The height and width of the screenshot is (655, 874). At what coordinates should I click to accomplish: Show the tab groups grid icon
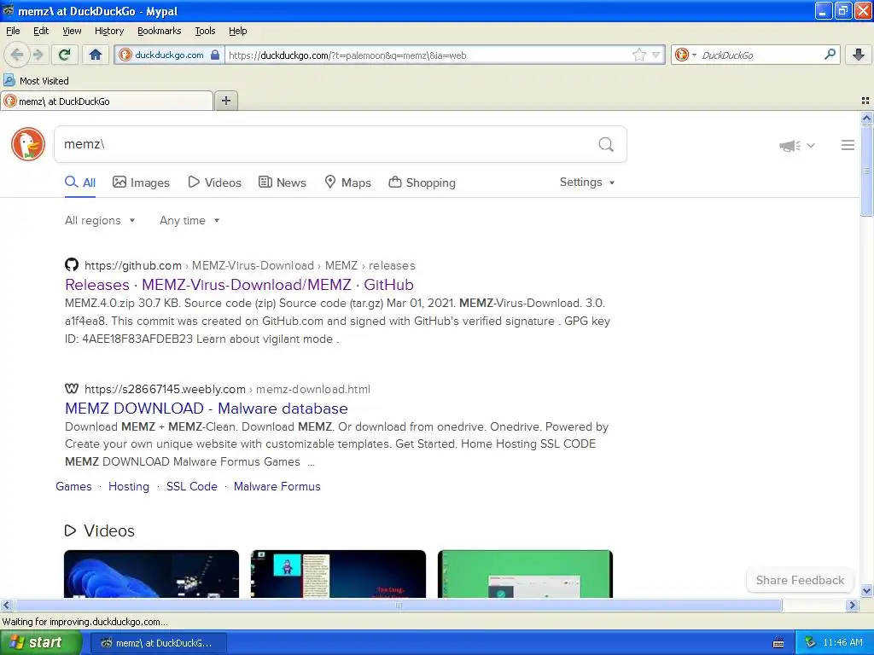pyautogui.click(x=865, y=101)
